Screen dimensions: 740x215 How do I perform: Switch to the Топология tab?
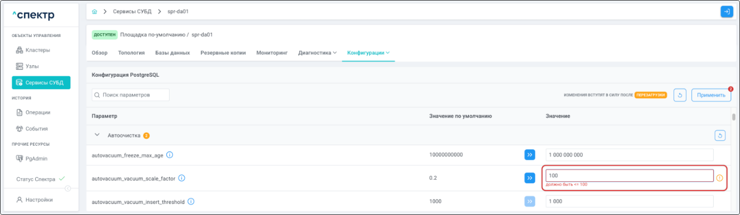coord(131,53)
